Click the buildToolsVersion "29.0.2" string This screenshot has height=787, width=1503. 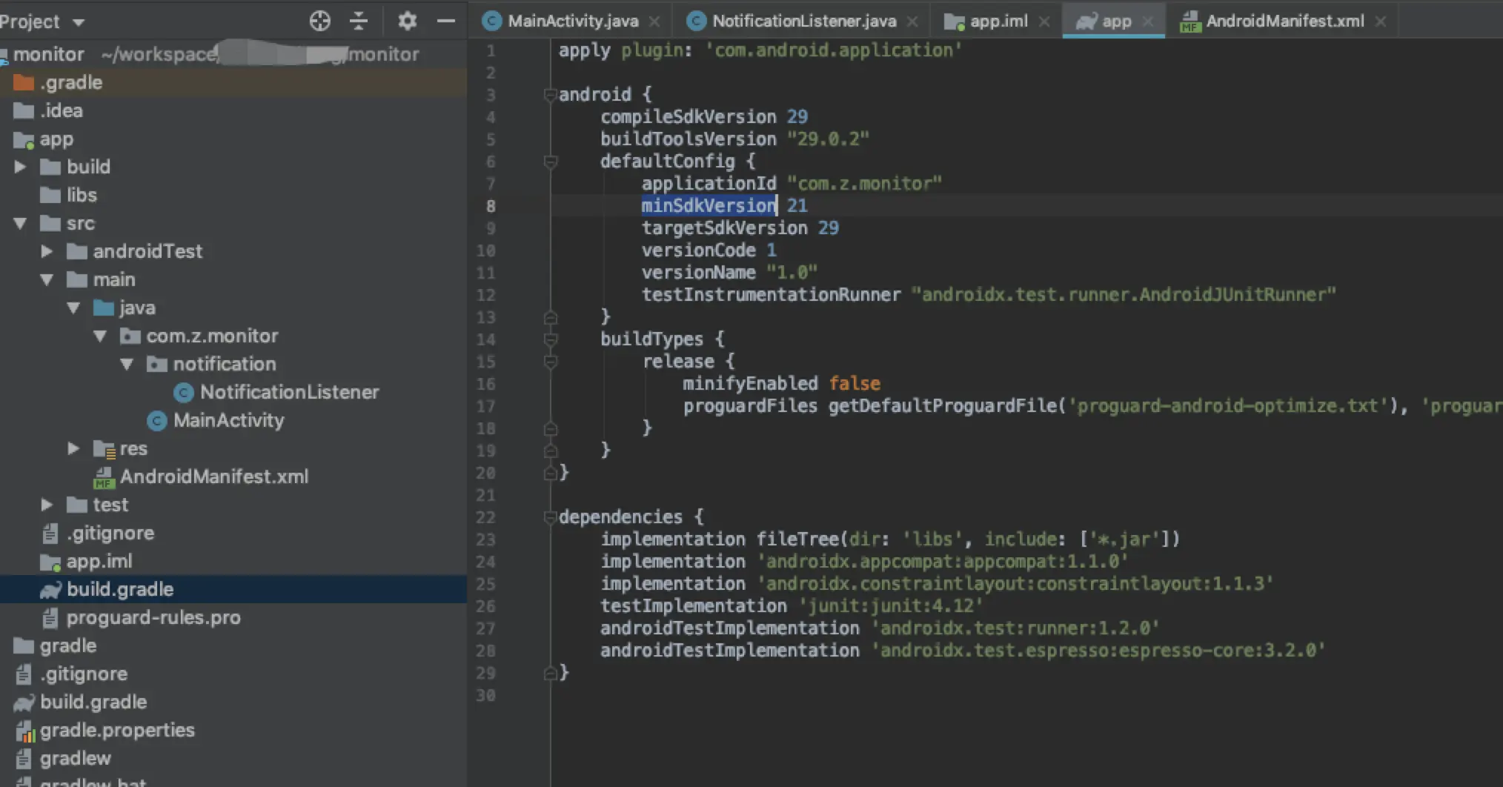click(x=828, y=139)
